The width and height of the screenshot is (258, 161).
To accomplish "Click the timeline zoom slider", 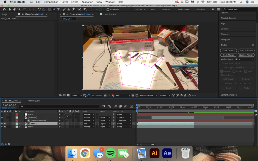I will 141,144.
